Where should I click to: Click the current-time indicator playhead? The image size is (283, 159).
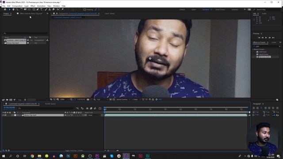[x=105, y=109]
